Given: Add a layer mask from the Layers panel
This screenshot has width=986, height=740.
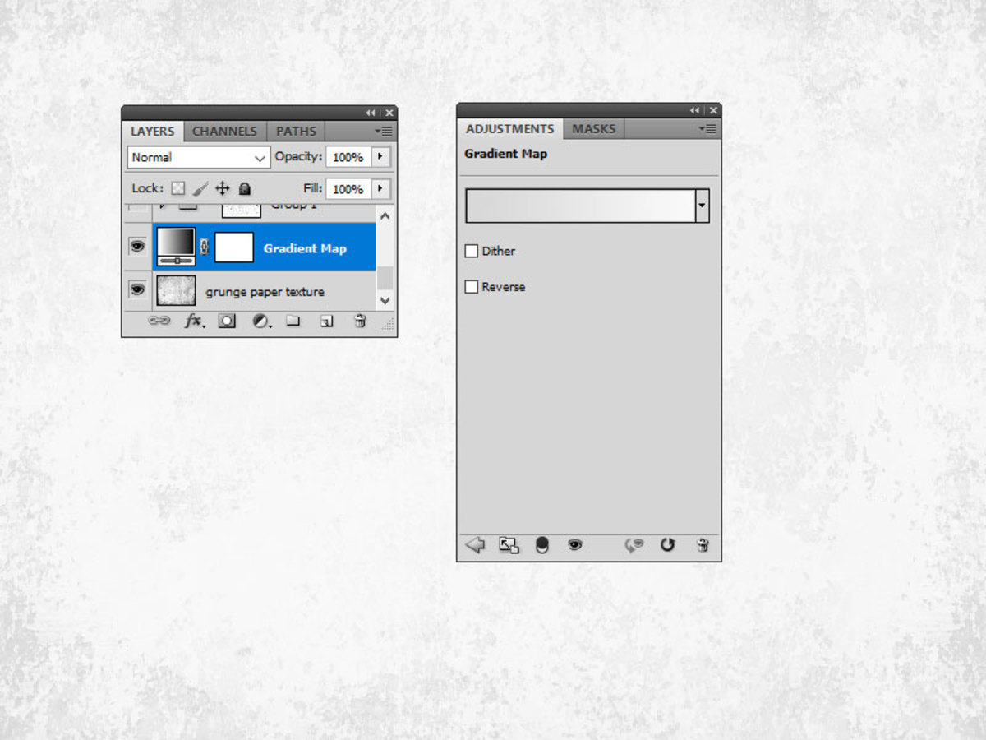Looking at the screenshot, I should coord(227,321).
